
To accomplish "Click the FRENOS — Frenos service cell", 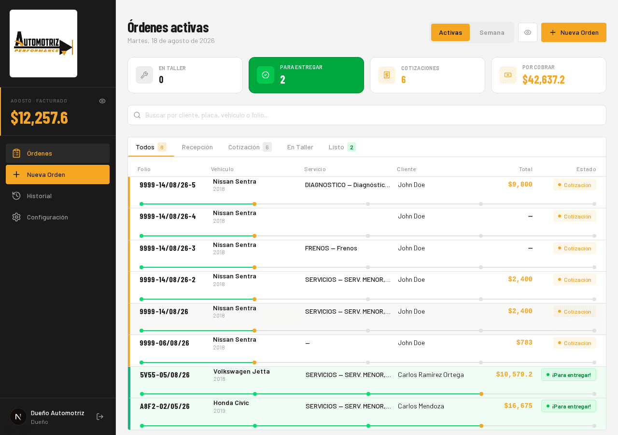I will (331, 248).
